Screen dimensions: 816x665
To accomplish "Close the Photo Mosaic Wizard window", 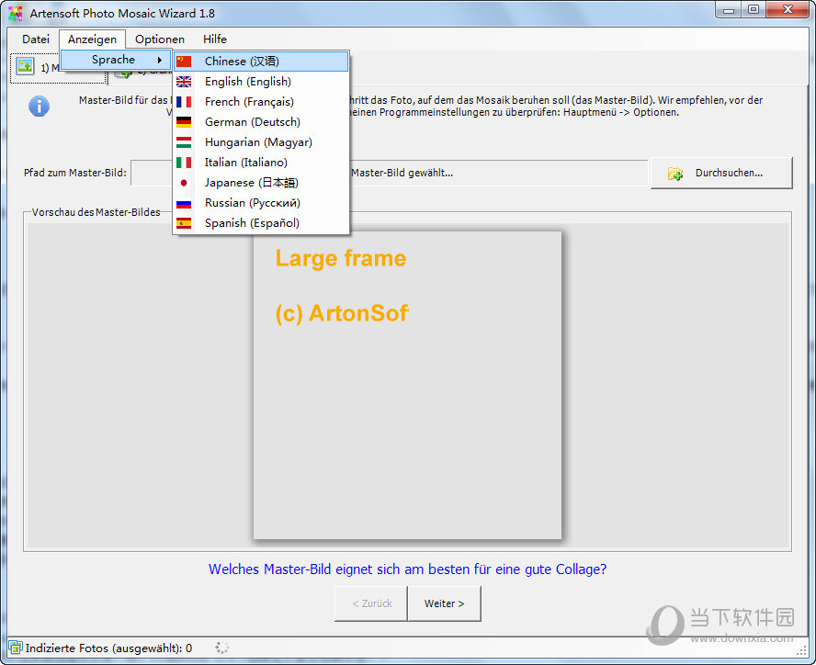I will 788,10.
